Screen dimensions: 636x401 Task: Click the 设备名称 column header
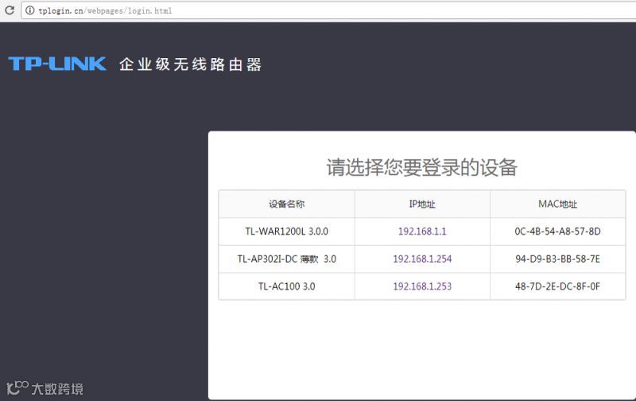coord(286,204)
